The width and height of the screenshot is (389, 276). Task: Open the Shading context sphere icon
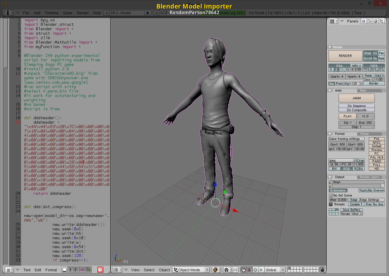(376, 21)
